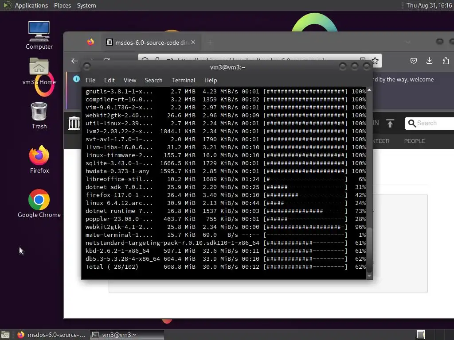
Task: Launch Firefox from the desktop
Action: coord(39,159)
